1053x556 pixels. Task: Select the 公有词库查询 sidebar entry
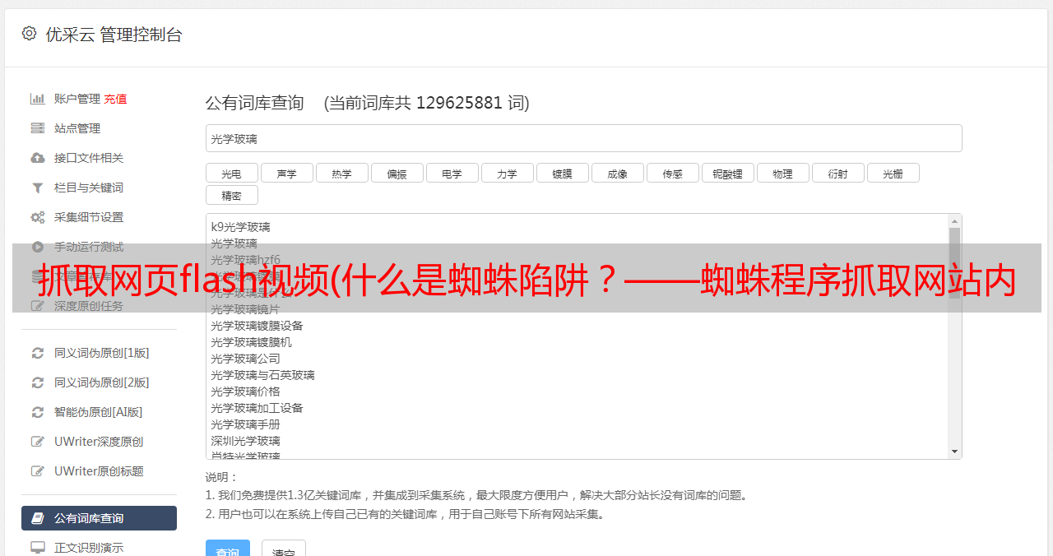[99, 518]
